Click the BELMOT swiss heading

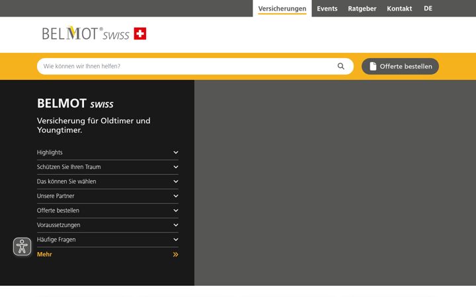pyautogui.click(x=75, y=104)
